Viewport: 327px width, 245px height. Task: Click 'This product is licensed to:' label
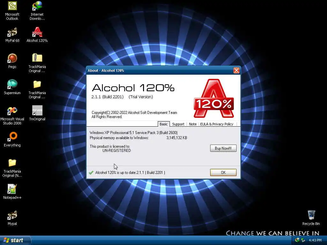pyautogui.click(x=110, y=146)
